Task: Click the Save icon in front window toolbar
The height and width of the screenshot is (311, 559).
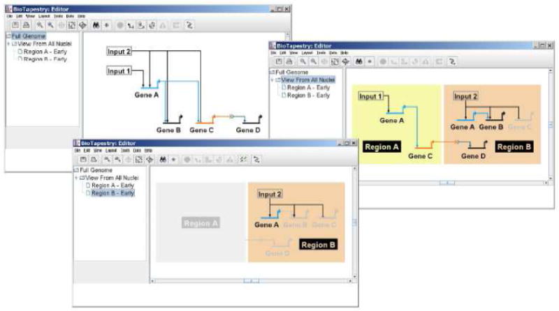Action: pos(83,159)
